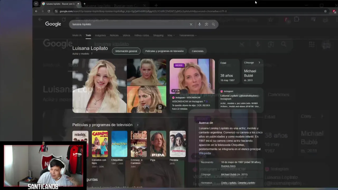Switch to the Modo IA tab
Screen dimensions: 338x190
tap(77, 35)
